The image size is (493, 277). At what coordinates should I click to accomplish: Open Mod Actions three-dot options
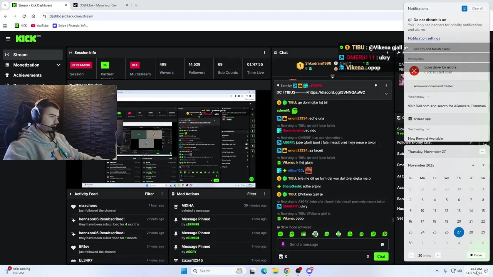pyautogui.click(x=264, y=194)
